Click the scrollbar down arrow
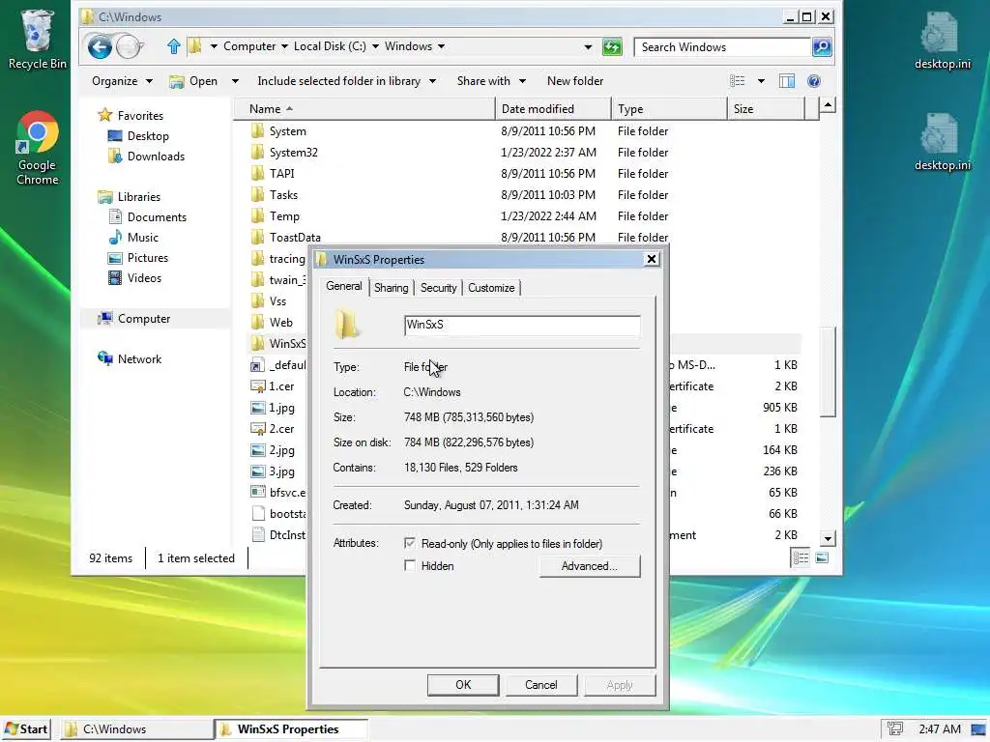 tap(828, 538)
